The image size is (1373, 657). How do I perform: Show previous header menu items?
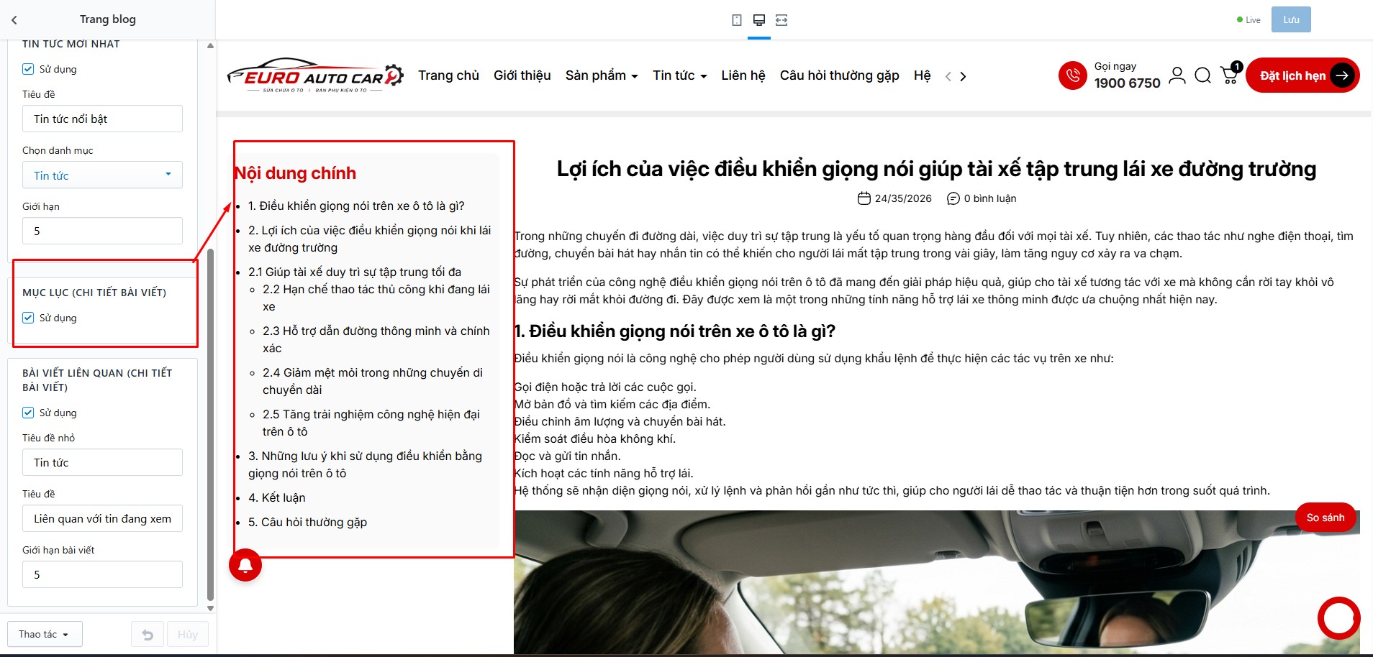point(948,76)
